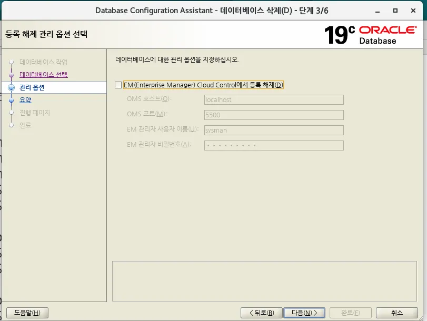Close the Database Configuration Assistant window
Image resolution: width=427 pixels, height=321 pixels.
(413, 11)
